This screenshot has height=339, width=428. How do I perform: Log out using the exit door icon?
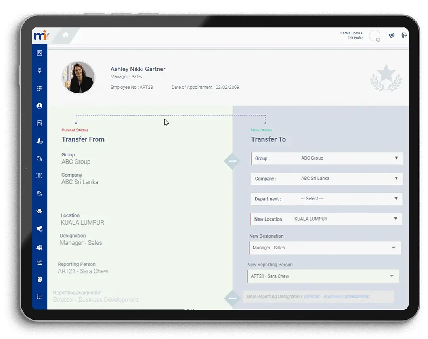click(404, 35)
